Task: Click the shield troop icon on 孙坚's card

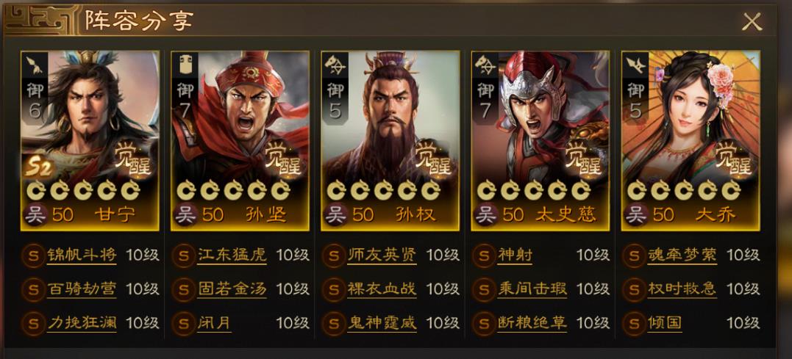Action: 184,65
